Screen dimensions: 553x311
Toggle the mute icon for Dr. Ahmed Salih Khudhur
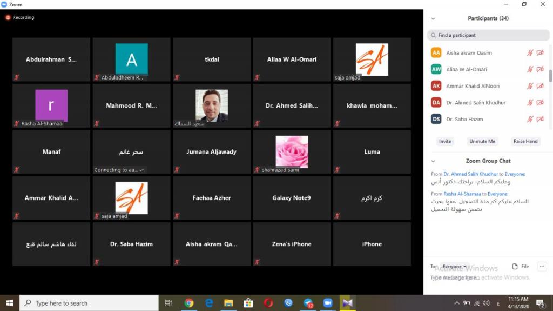[x=530, y=103]
